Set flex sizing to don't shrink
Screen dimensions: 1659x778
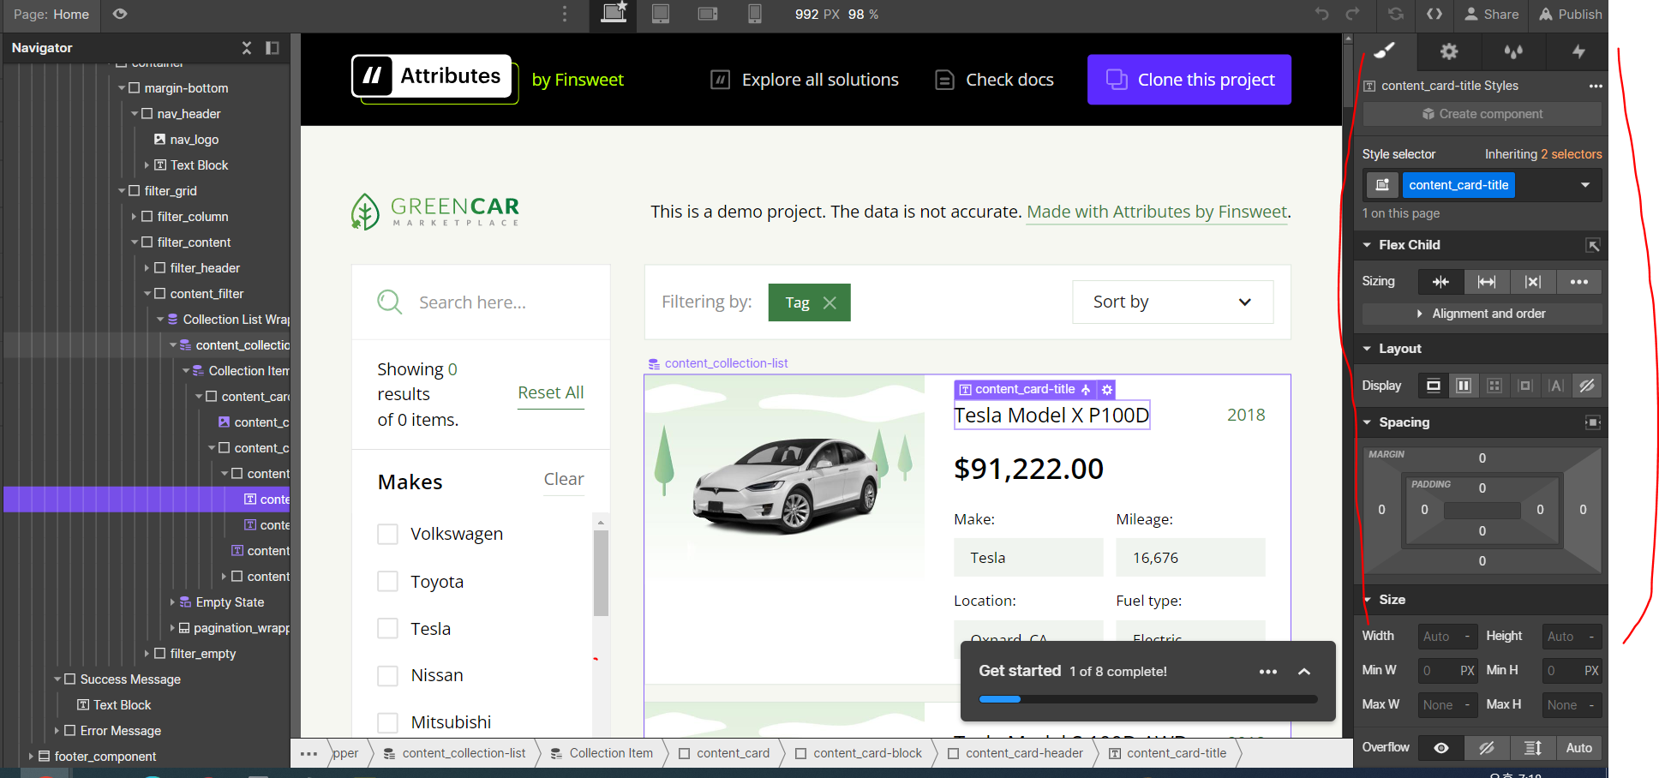pyautogui.click(x=1533, y=282)
